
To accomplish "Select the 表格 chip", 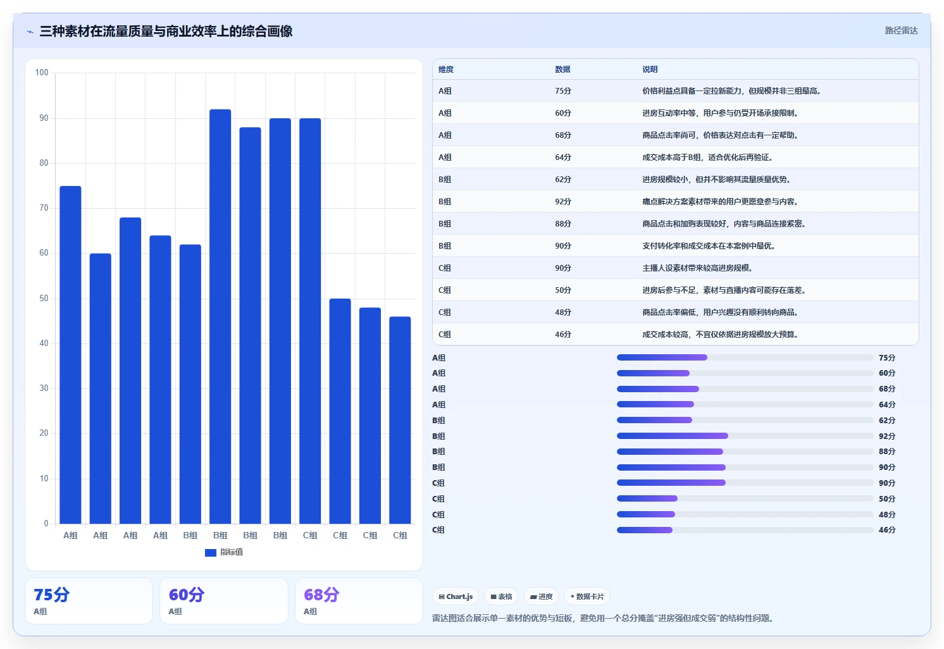I will [x=501, y=596].
